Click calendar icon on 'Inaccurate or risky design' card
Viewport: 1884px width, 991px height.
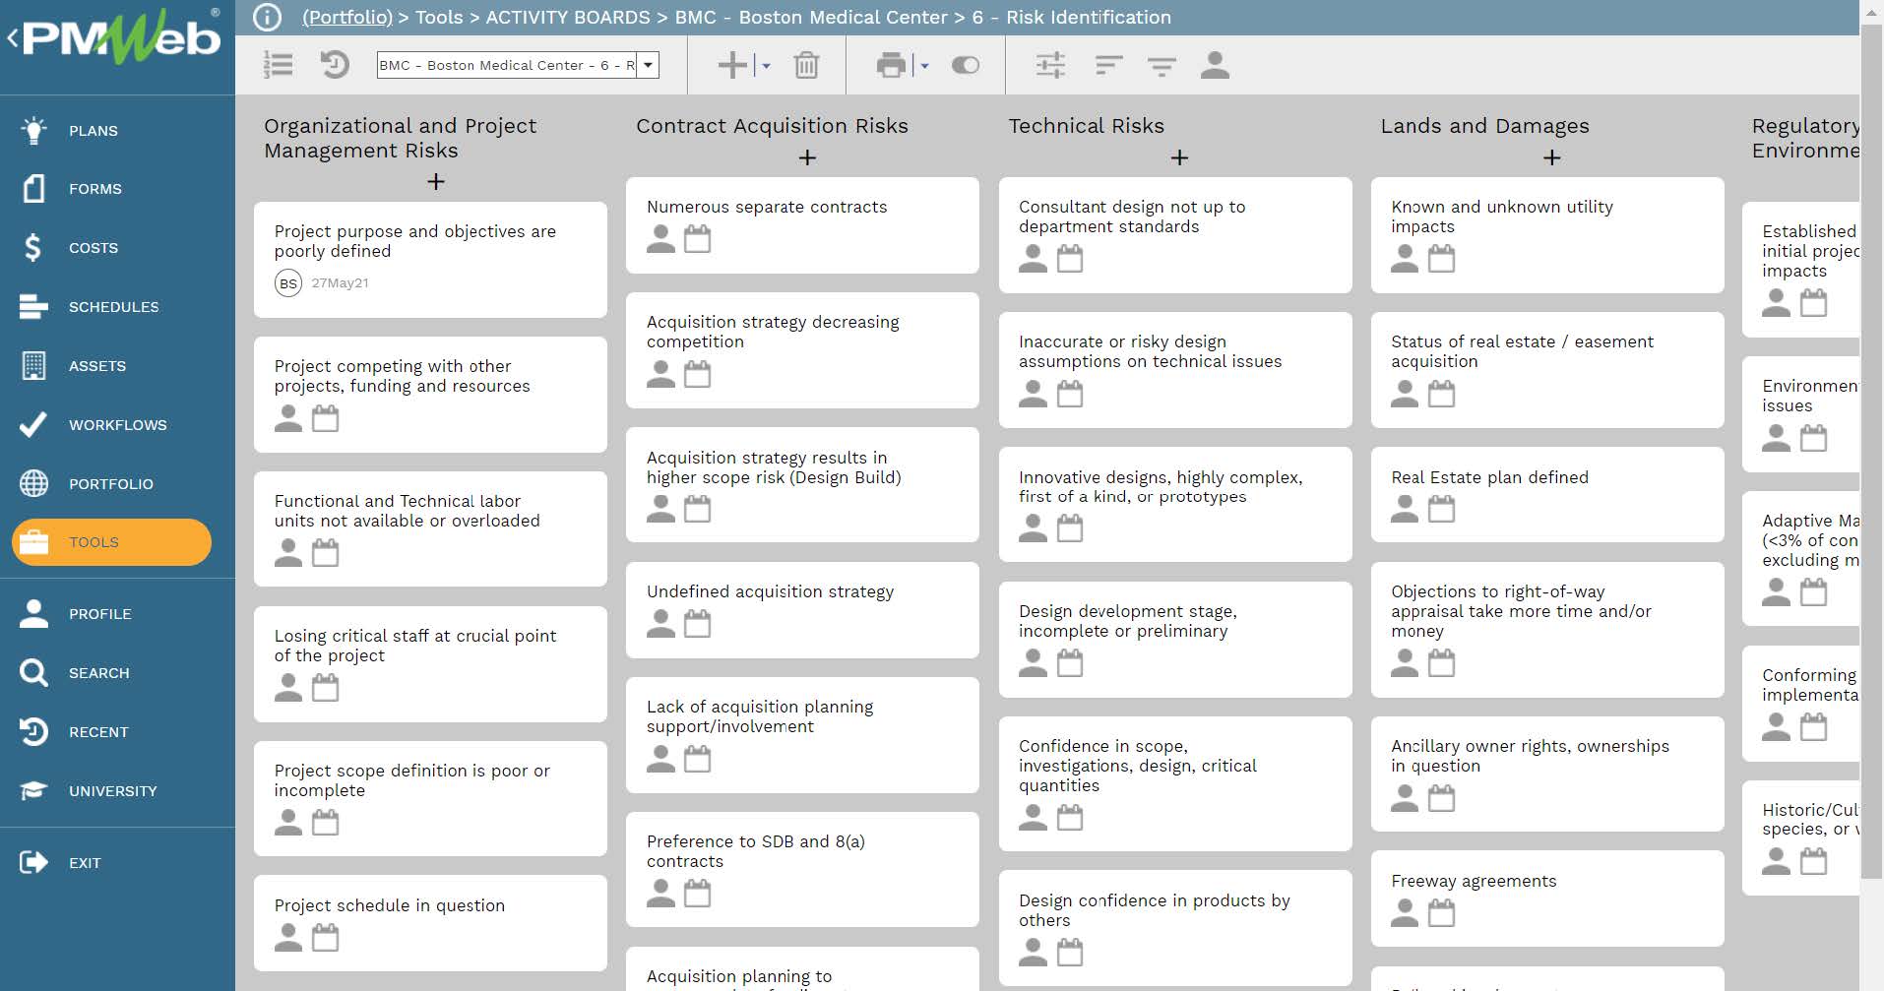click(x=1069, y=394)
